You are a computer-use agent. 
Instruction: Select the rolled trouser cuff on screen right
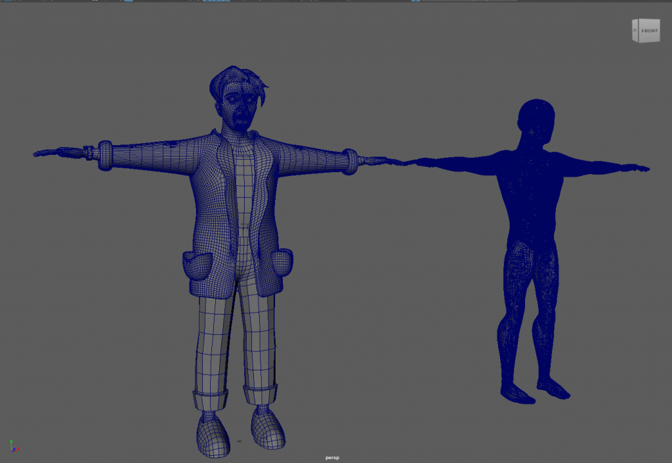260,395
